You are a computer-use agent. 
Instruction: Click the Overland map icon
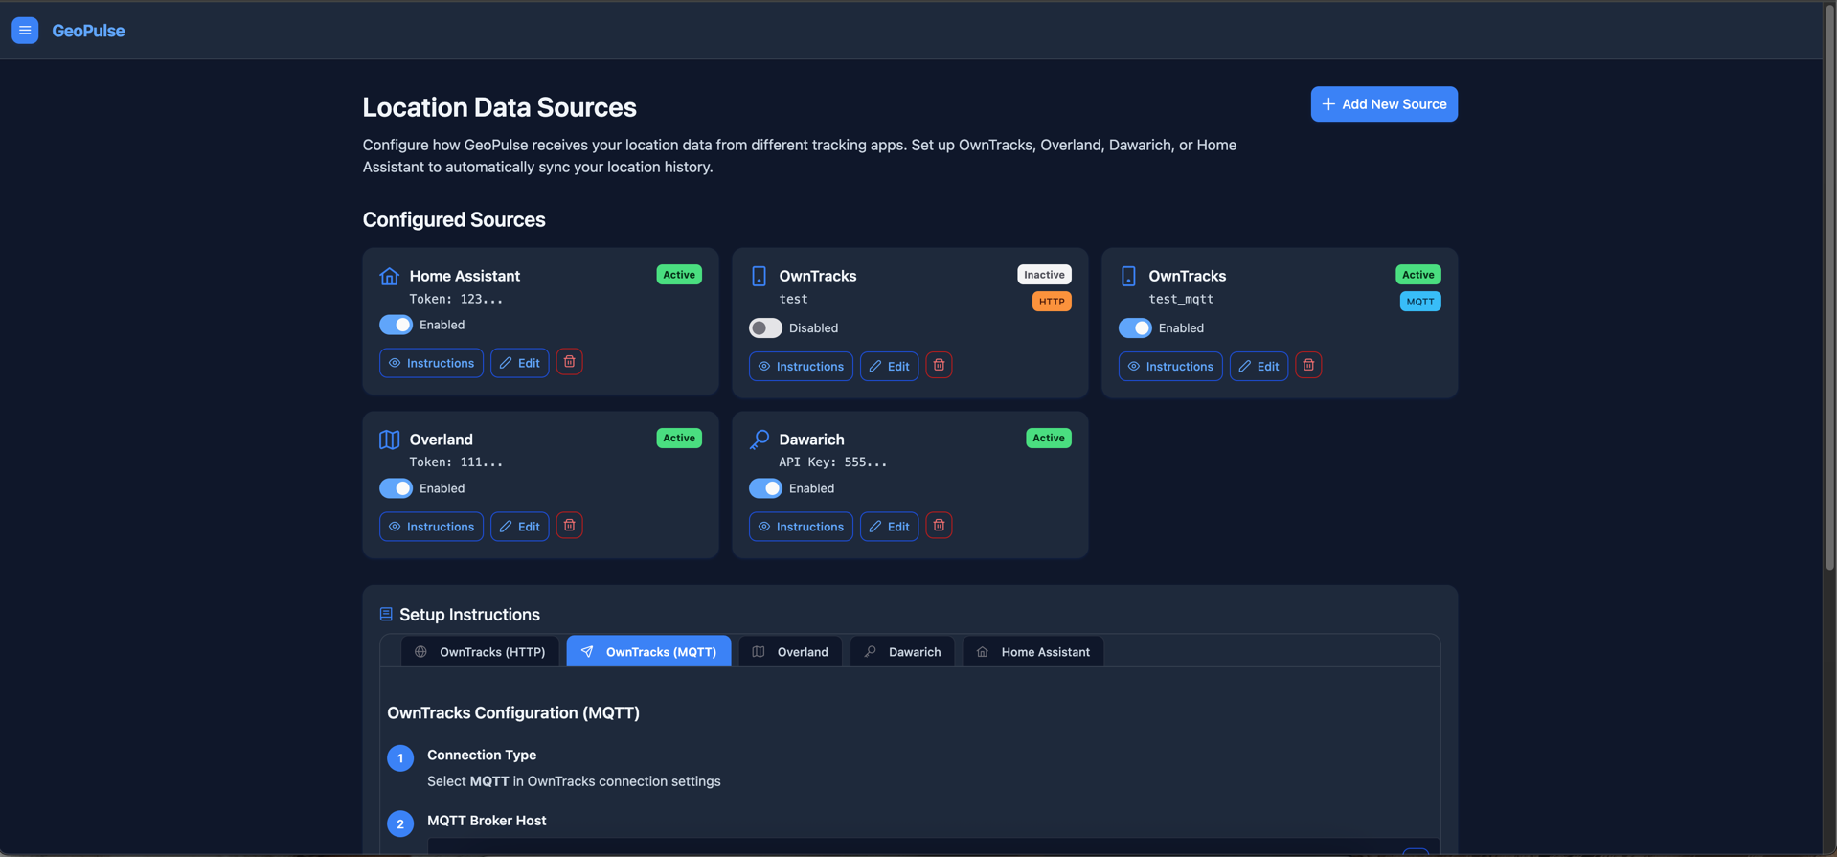[x=389, y=440]
